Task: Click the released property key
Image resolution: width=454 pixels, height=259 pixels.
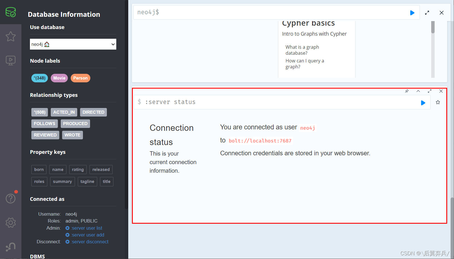Action: (101, 170)
